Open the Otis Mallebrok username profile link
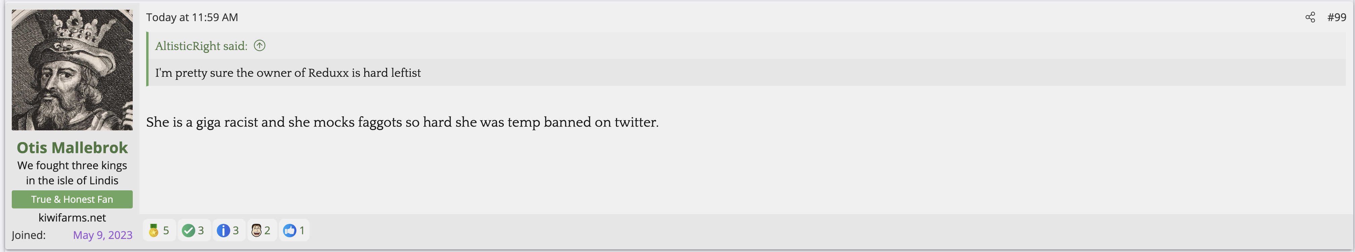Image resolution: width=1355 pixels, height=252 pixels. coord(72,147)
